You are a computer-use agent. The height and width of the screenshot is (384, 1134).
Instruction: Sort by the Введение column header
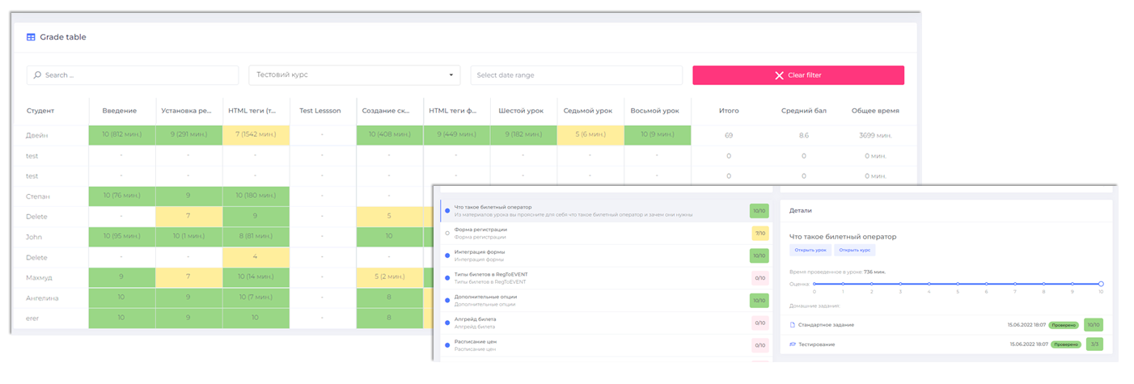[120, 111]
